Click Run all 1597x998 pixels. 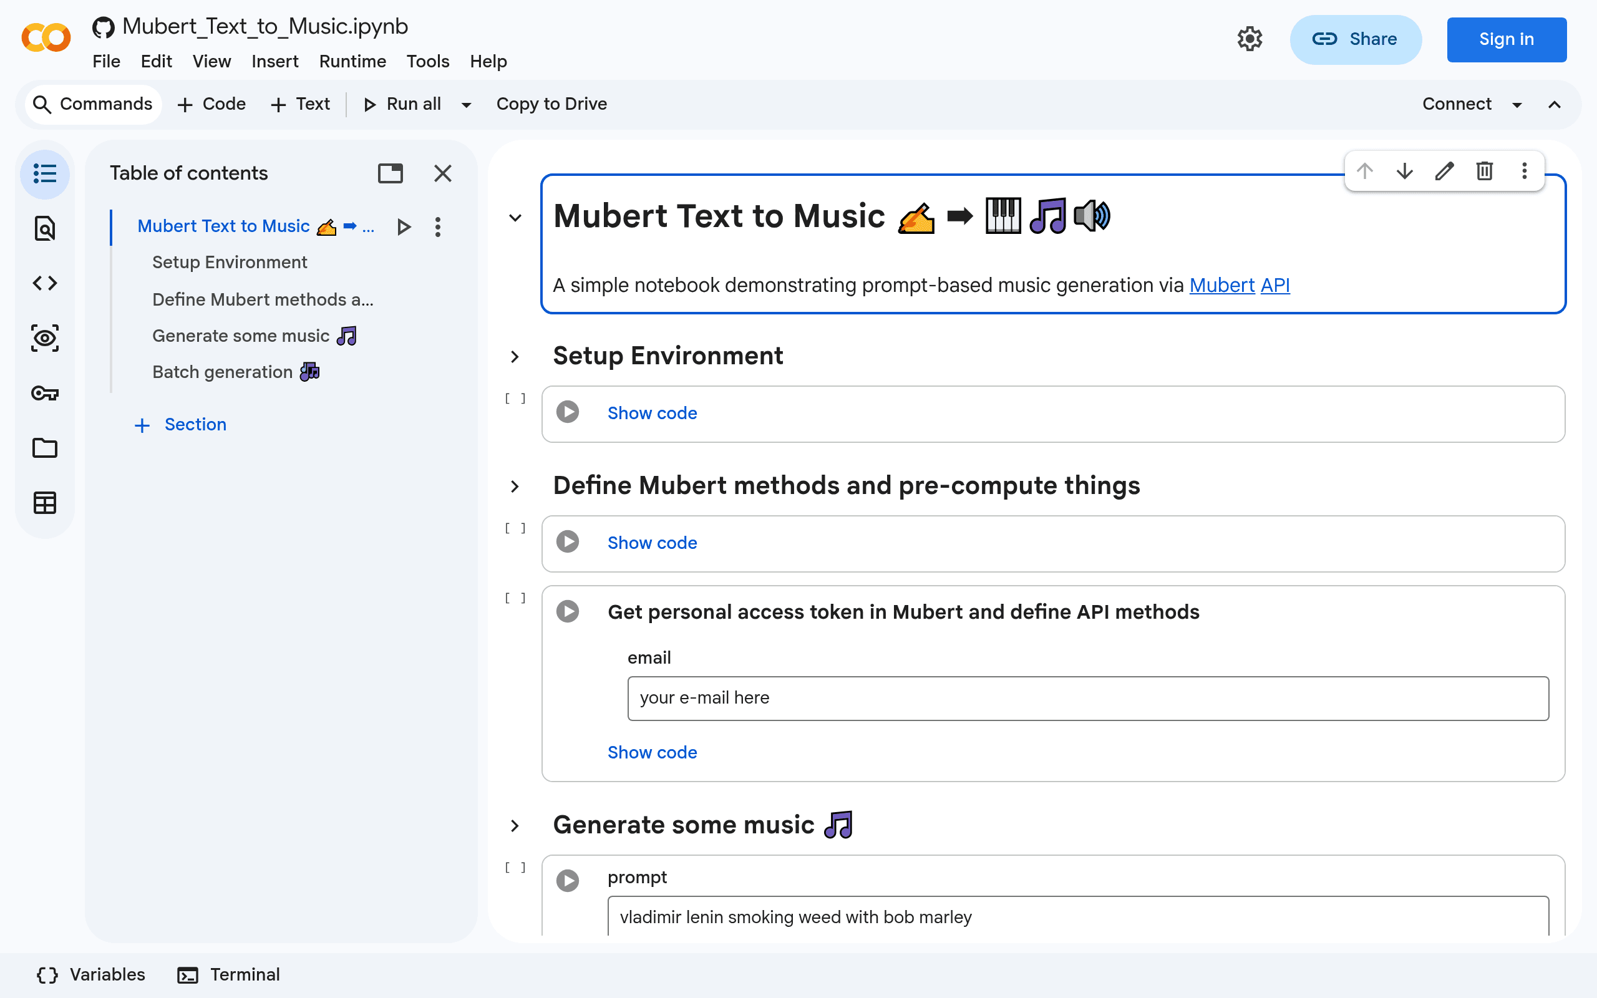[x=402, y=104]
